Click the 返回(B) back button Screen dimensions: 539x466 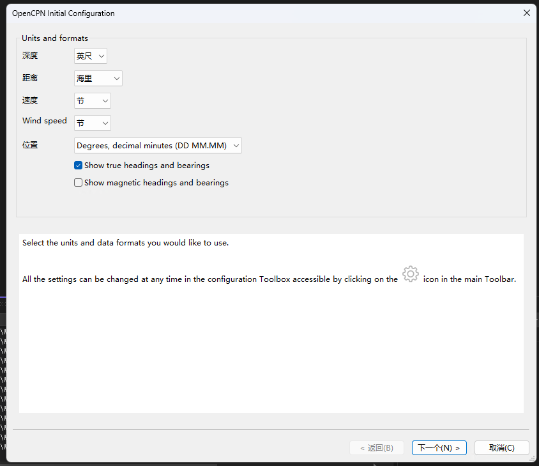[377, 447]
